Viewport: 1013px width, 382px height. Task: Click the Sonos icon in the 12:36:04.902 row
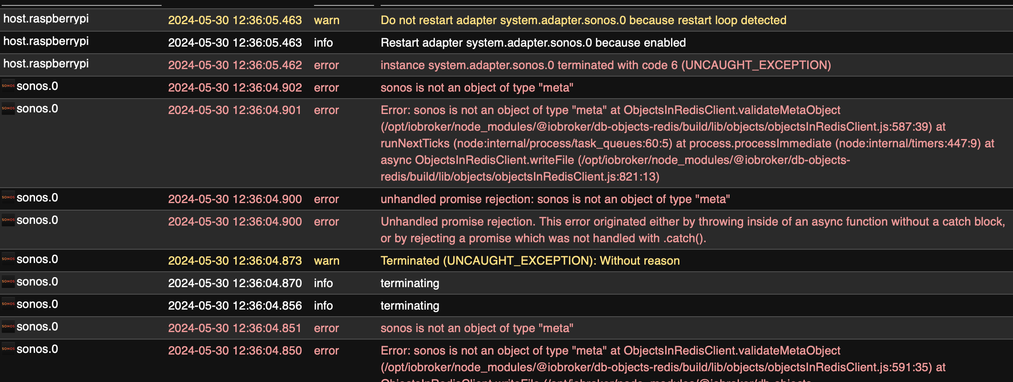(8, 87)
